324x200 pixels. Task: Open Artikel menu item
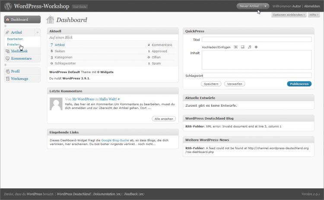(x=16, y=32)
